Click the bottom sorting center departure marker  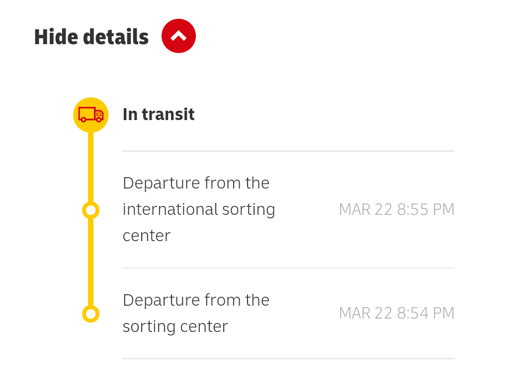click(90, 314)
